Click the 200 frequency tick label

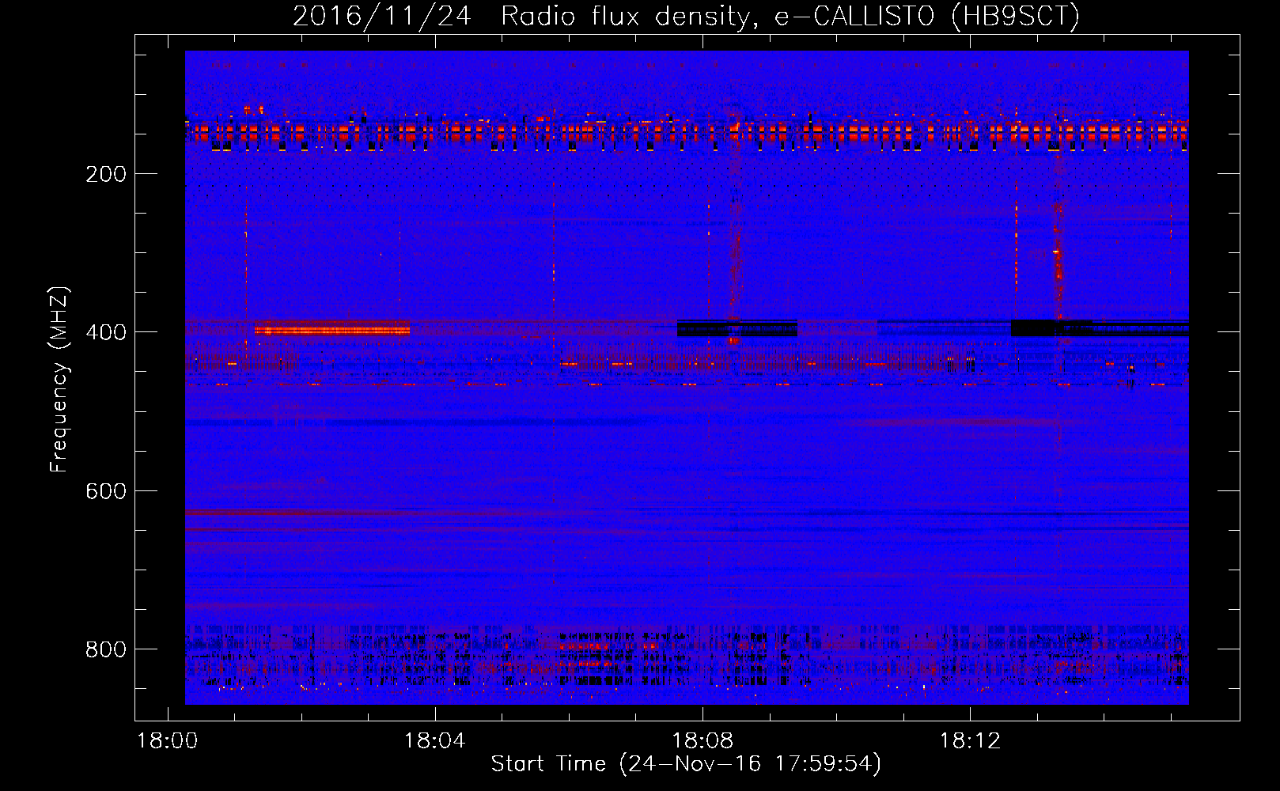click(106, 174)
